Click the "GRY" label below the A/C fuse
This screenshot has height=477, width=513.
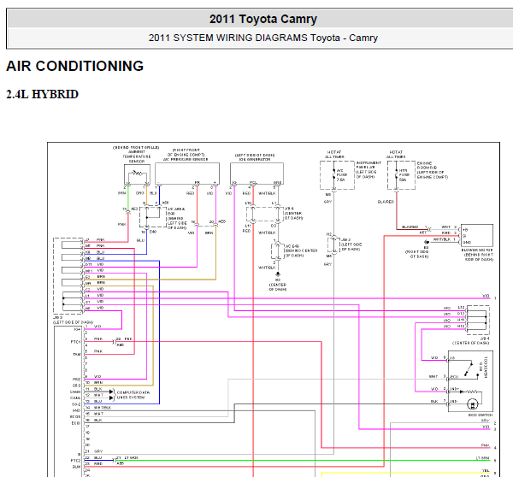pyautogui.click(x=327, y=202)
